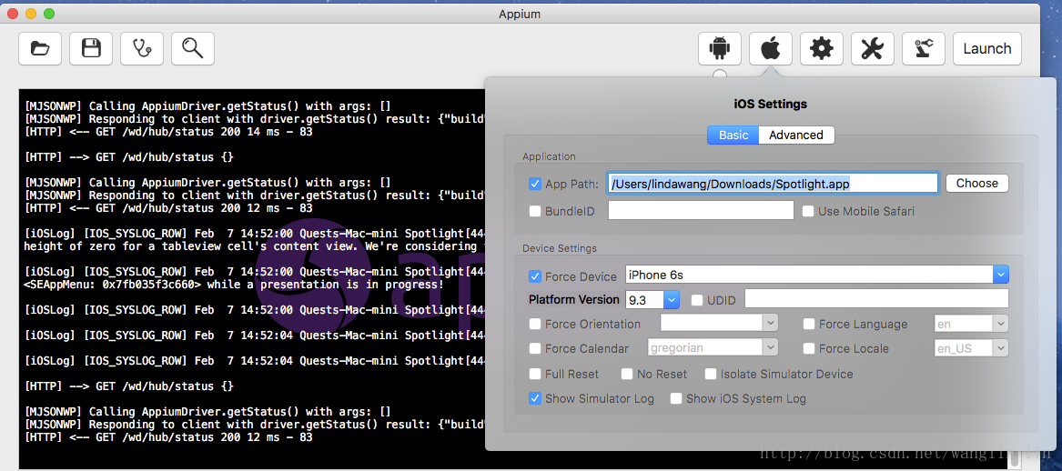Toggle iOS settings with the Apple icon
This screenshot has width=1062, height=471.
[771, 49]
